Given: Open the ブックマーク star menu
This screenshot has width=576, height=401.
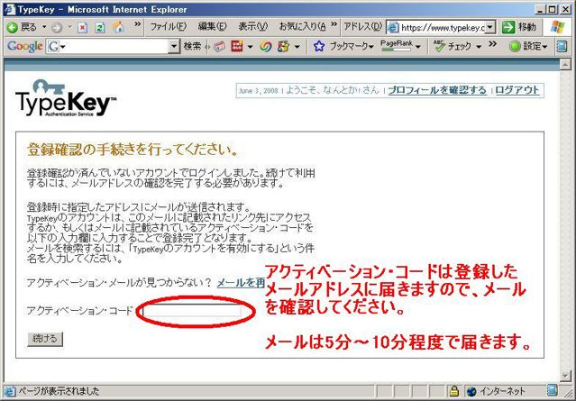Looking at the screenshot, I should click(343, 46).
